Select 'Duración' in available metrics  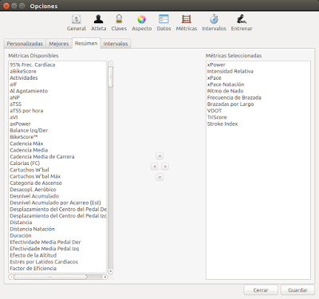(57, 235)
